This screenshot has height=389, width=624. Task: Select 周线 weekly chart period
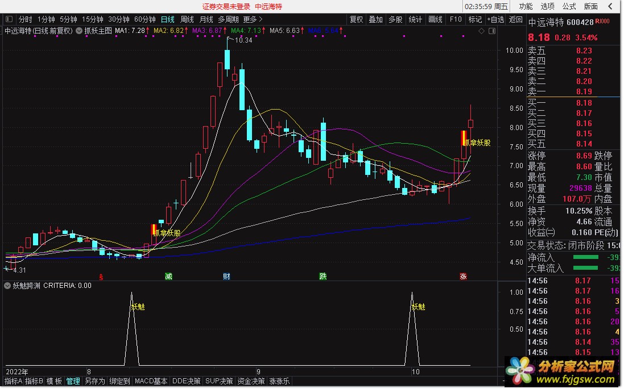click(x=187, y=19)
